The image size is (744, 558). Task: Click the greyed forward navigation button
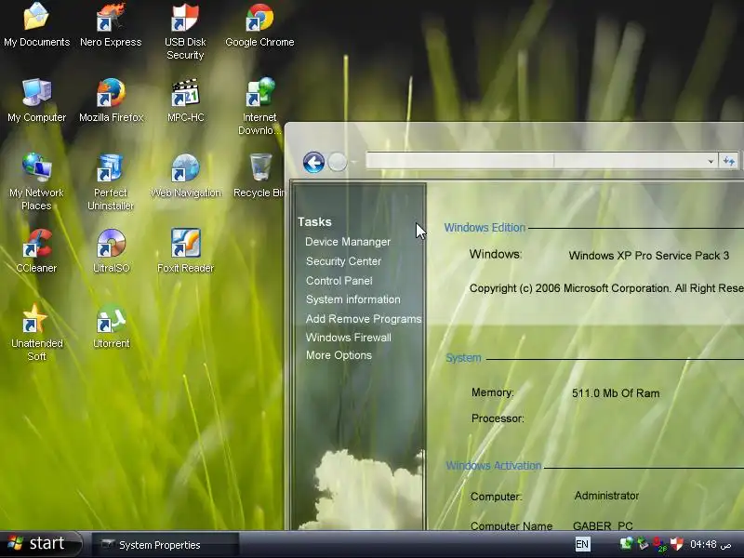(x=338, y=162)
